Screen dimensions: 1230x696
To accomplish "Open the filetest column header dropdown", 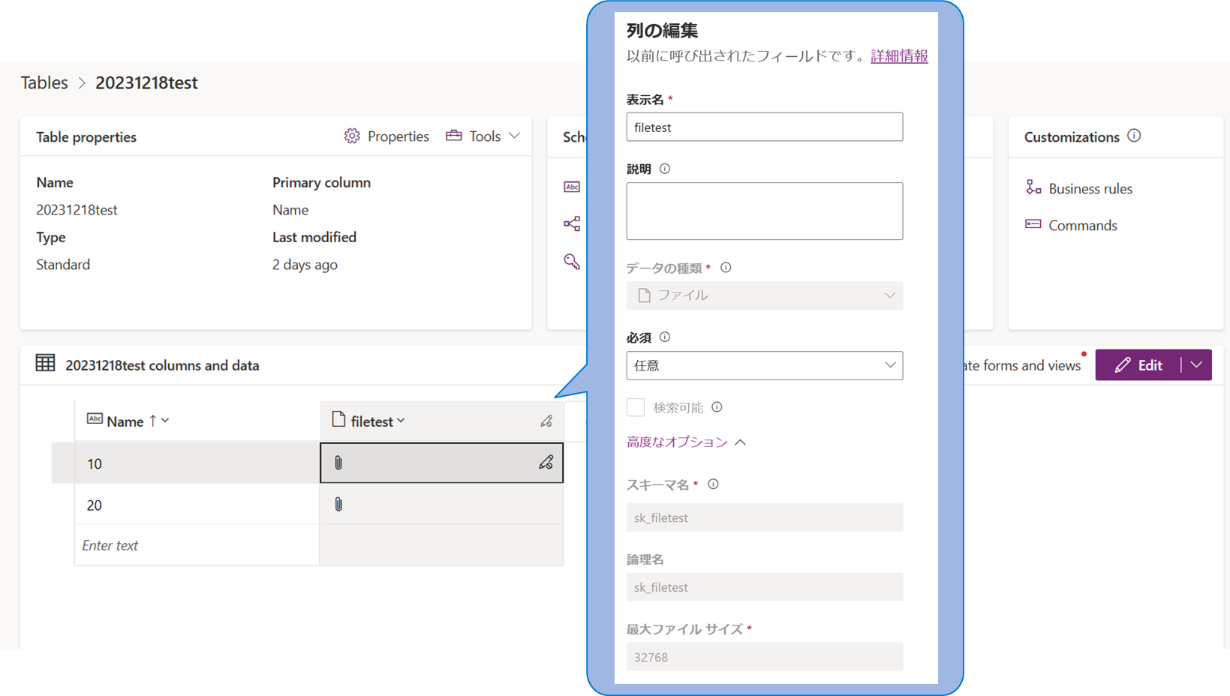I will tap(401, 421).
